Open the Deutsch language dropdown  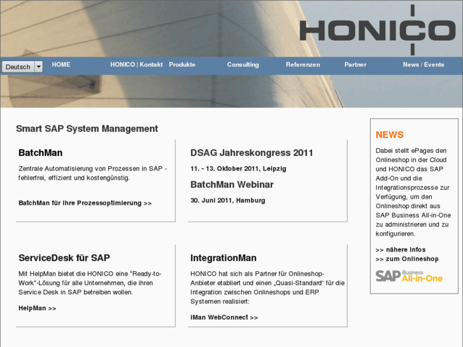click(x=18, y=67)
